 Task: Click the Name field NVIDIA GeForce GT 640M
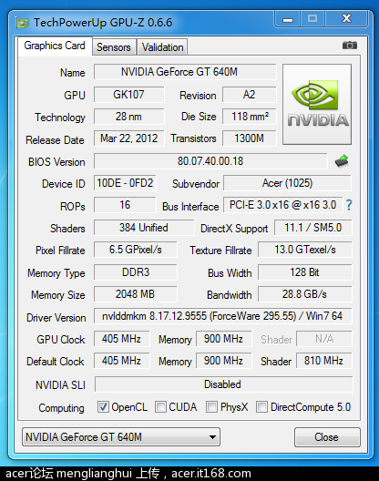(x=185, y=72)
